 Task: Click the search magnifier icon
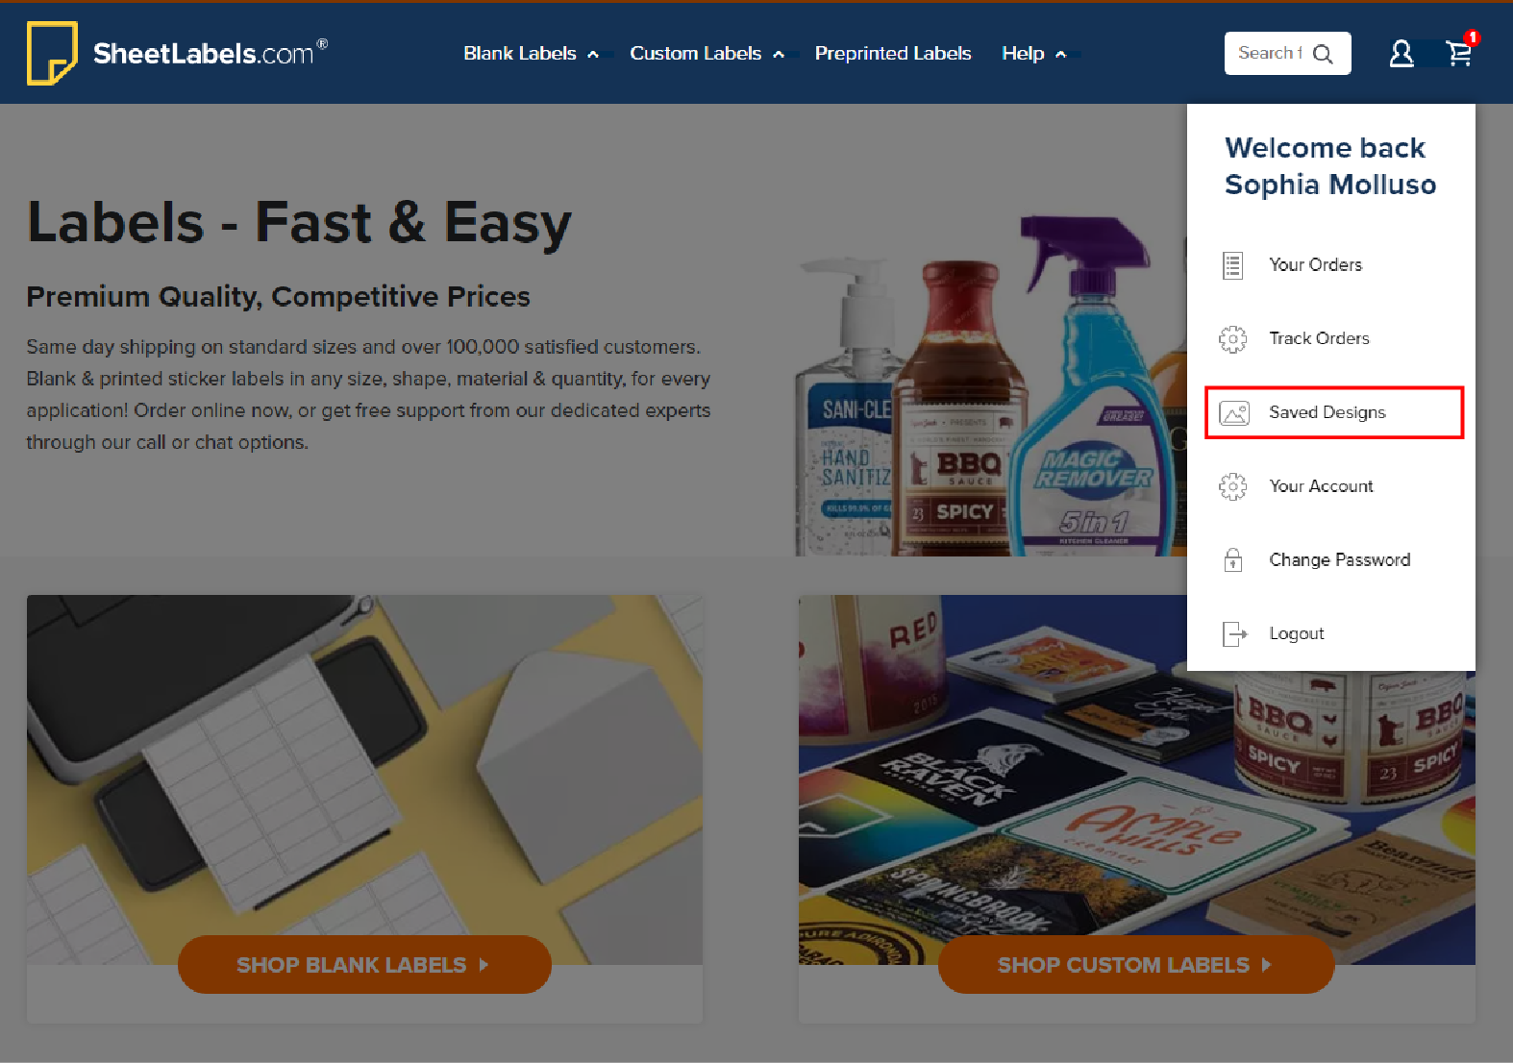point(1324,54)
